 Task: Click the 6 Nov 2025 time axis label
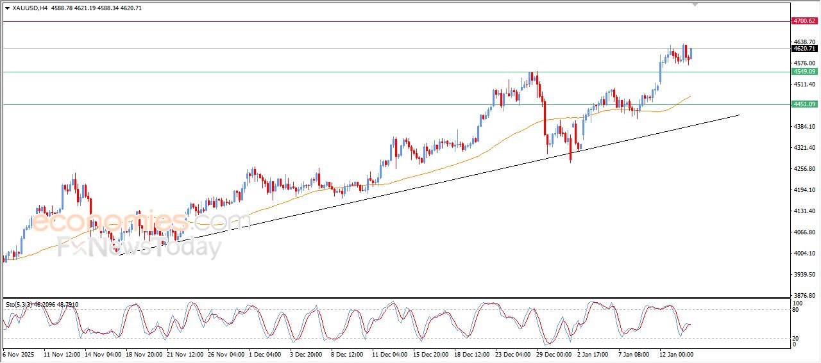pos(20,354)
